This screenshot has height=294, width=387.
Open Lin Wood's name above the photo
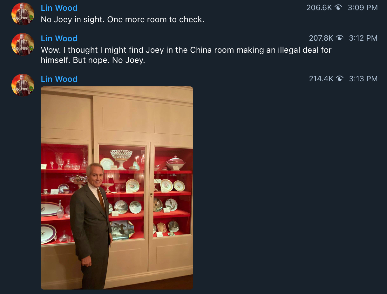coord(59,79)
